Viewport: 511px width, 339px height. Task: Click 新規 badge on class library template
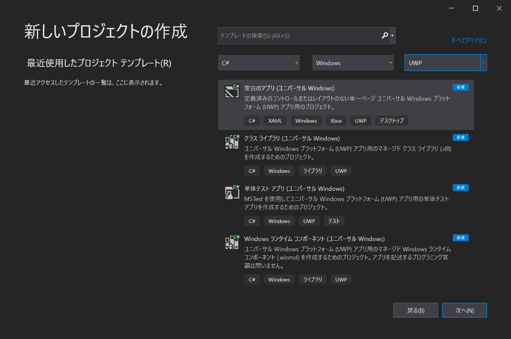point(461,138)
